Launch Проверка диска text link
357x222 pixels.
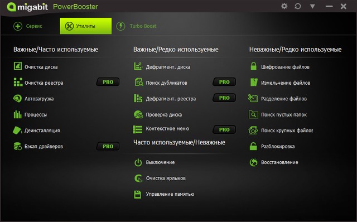pyautogui.click(x=163, y=115)
